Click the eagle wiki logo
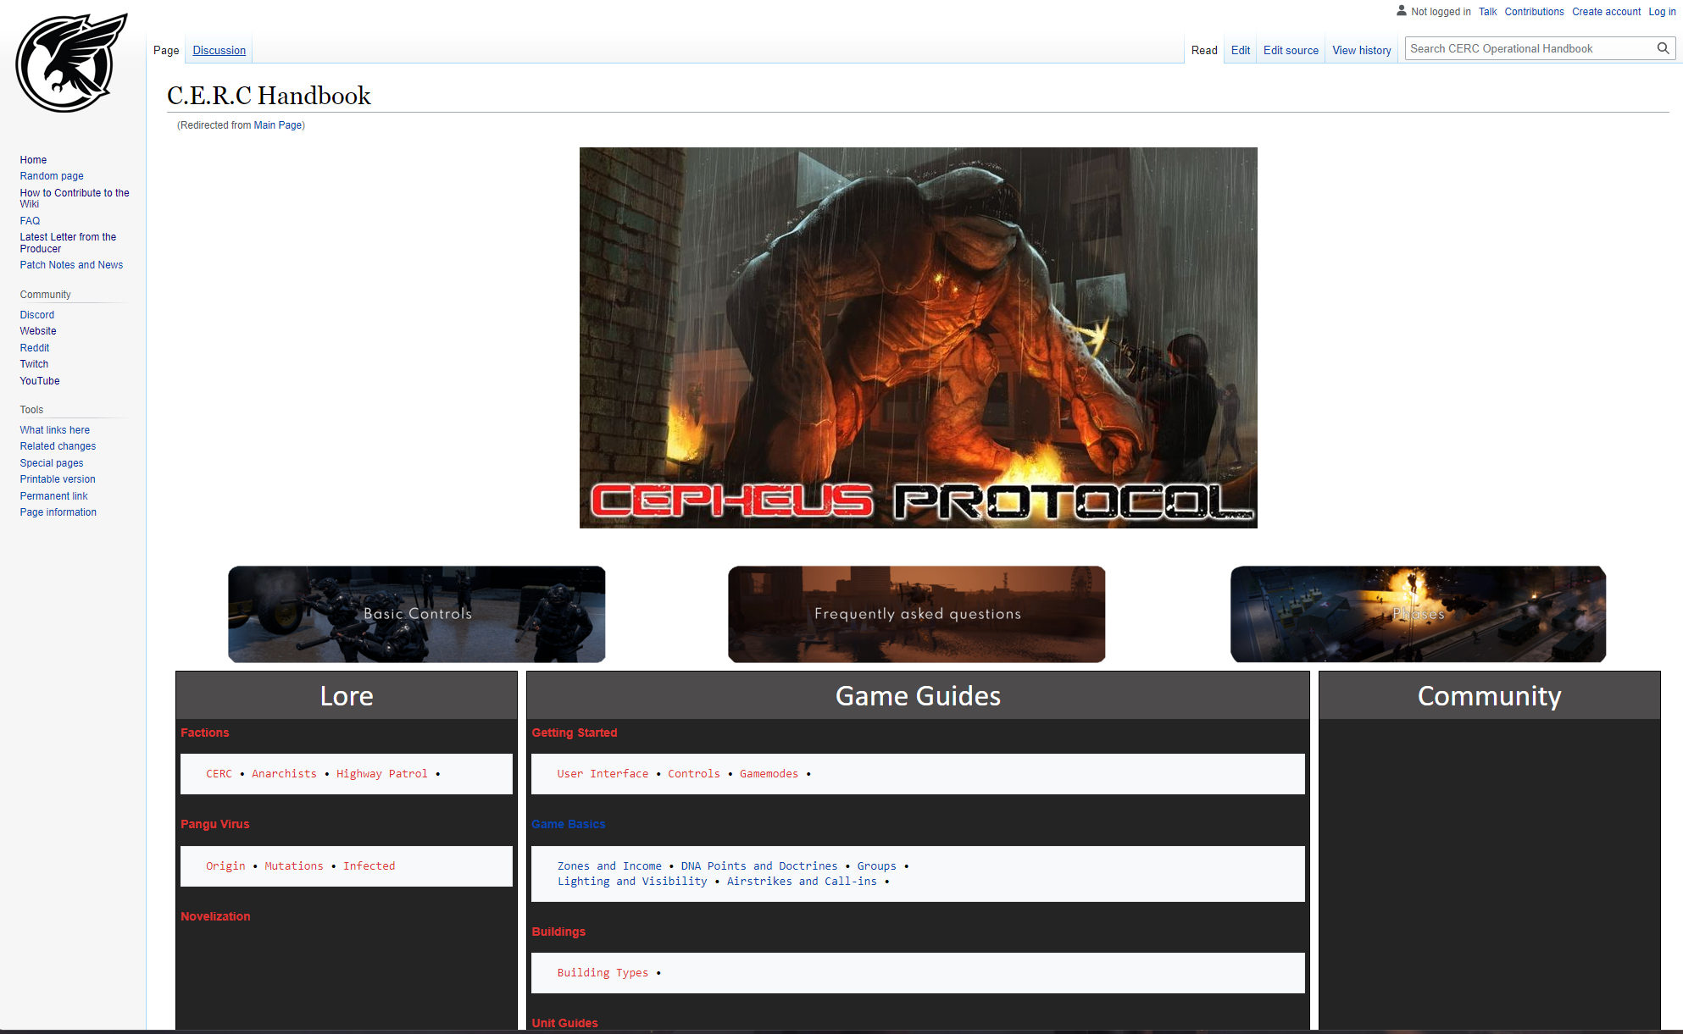 pos(71,64)
